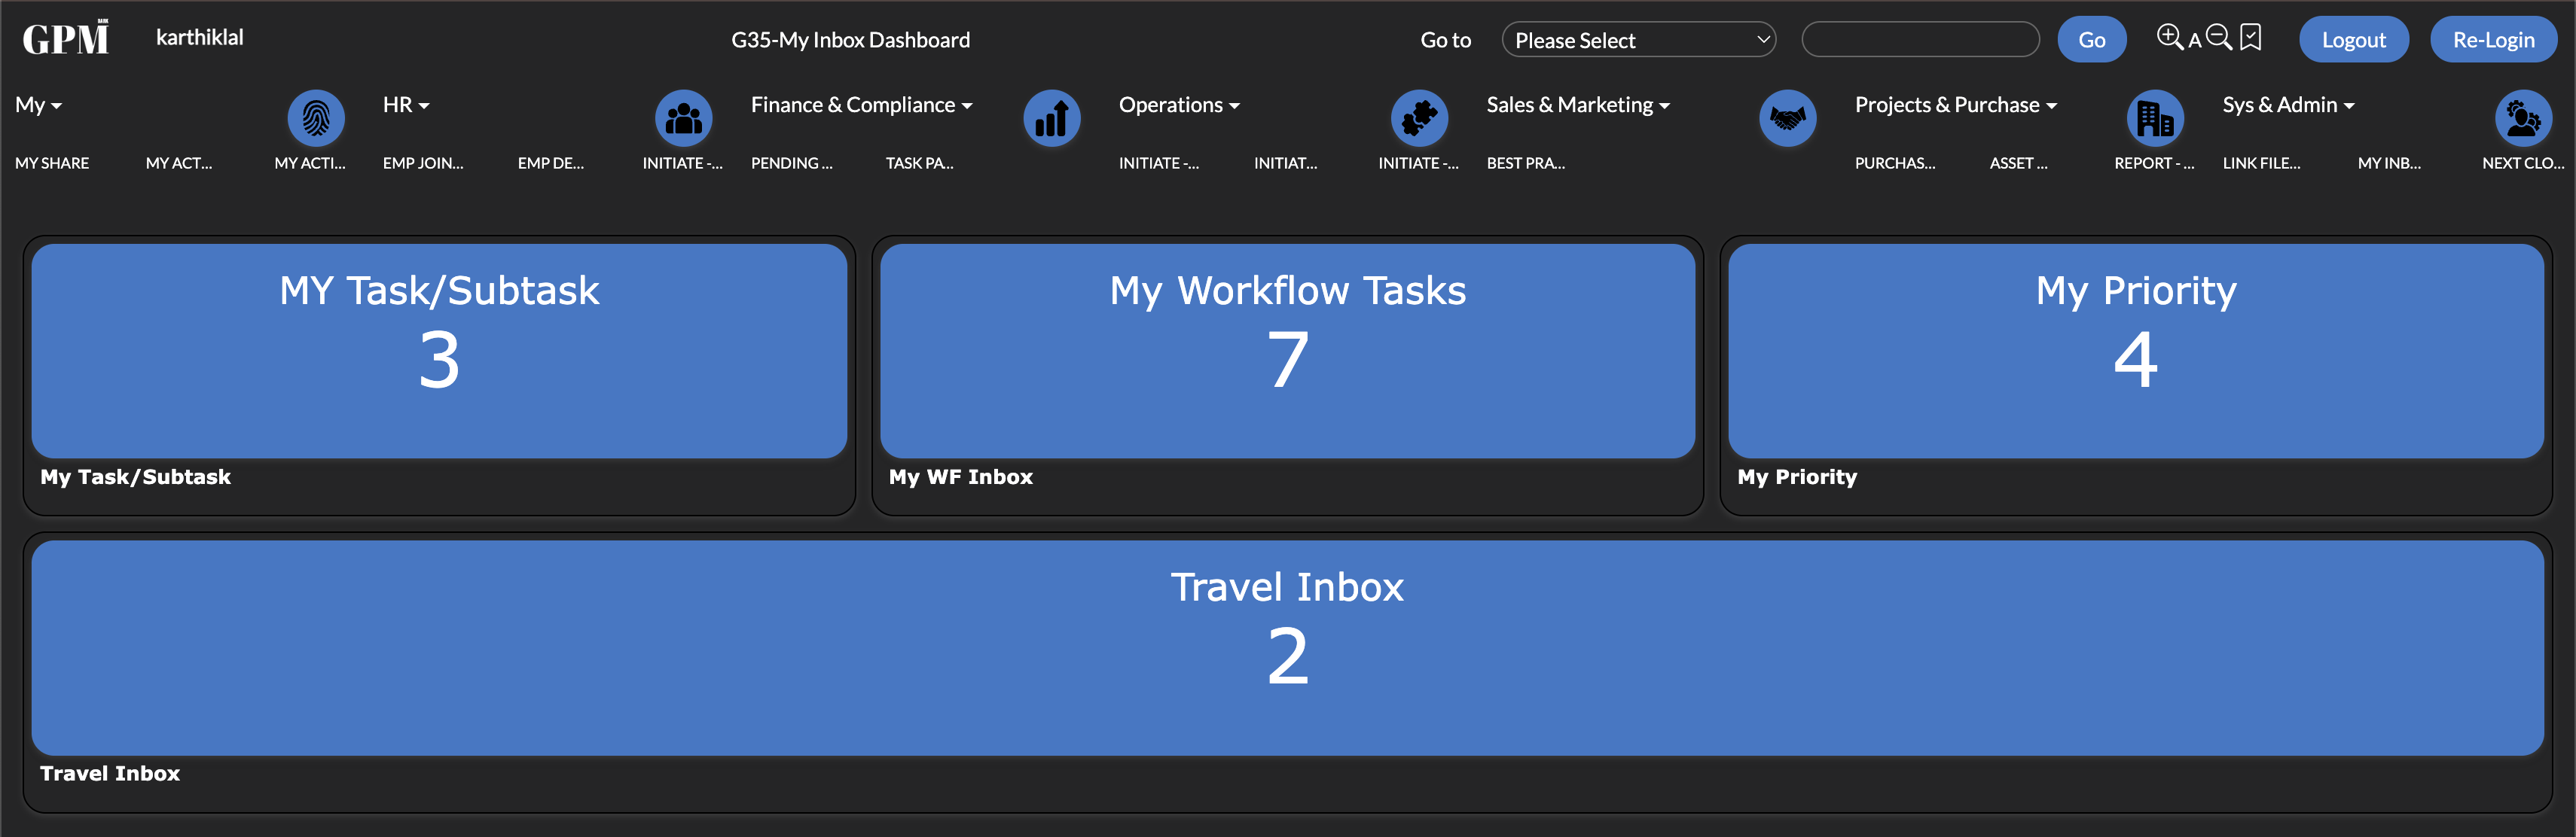Click the karthiklal username
This screenshot has height=837, width=2576.
[x=200, y=37]
